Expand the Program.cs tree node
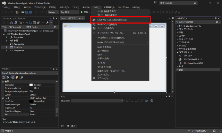This screenshot has width=222, height=133. [7, 51]
